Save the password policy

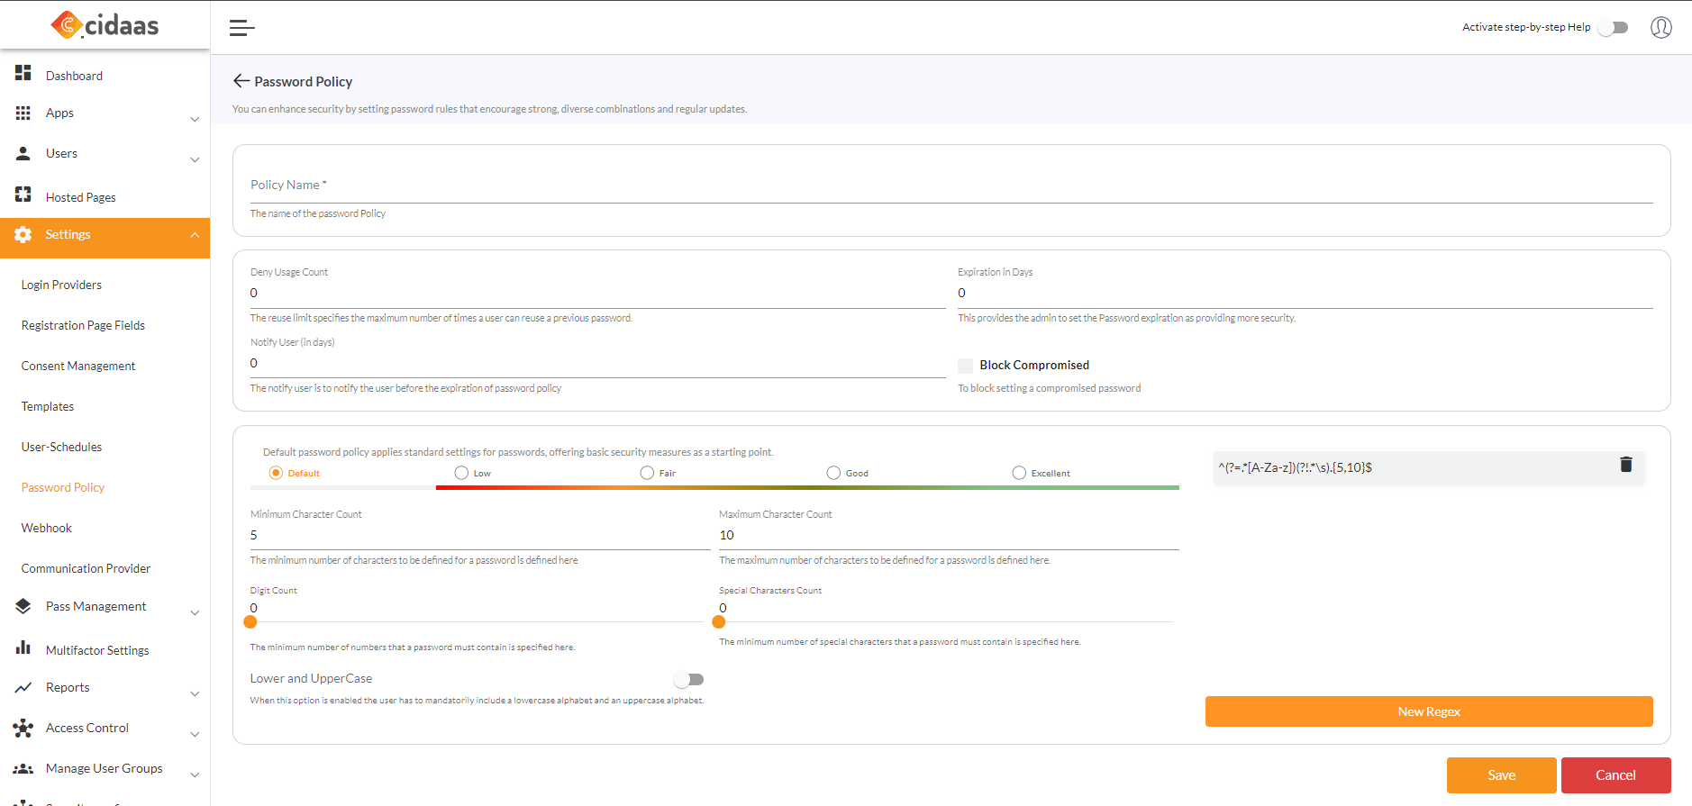coord(1501,775)
